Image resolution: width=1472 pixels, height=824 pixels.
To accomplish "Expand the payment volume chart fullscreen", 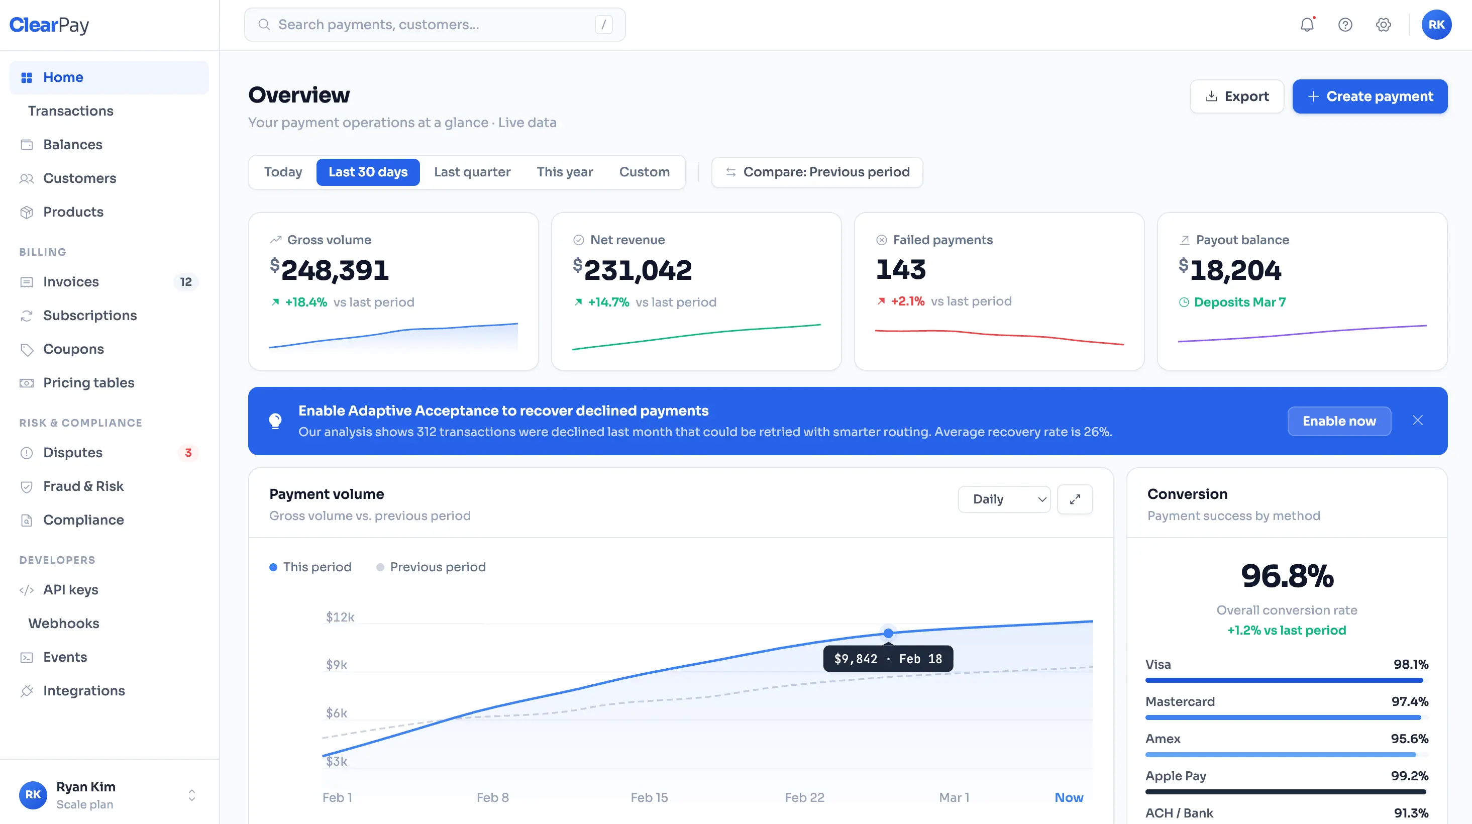I will [x=1075, y=499].
